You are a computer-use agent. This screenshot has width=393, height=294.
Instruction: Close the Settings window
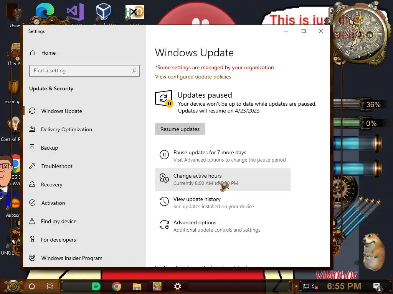pos(321,31)
